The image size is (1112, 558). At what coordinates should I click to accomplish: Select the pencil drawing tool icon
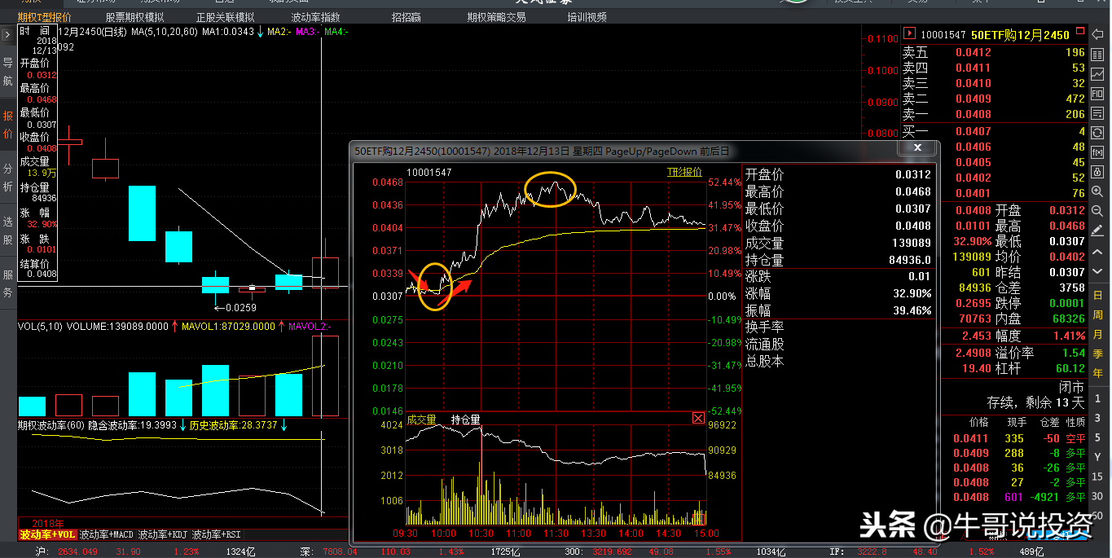click(1098, 231)
